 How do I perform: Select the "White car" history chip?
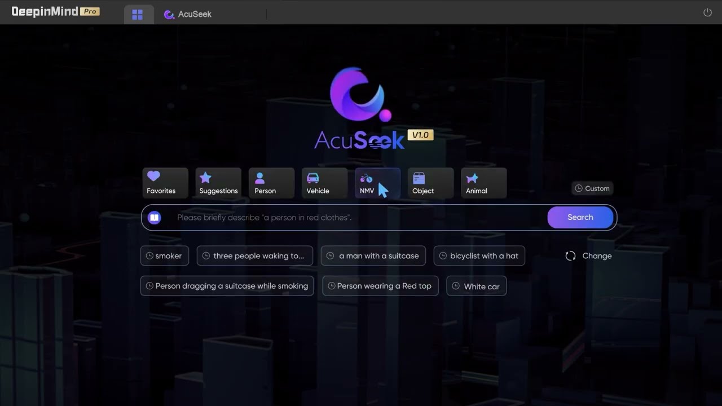click(477, 286)
